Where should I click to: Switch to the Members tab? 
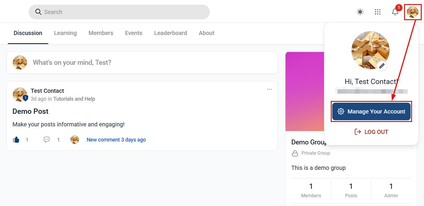tap(101, 33)
